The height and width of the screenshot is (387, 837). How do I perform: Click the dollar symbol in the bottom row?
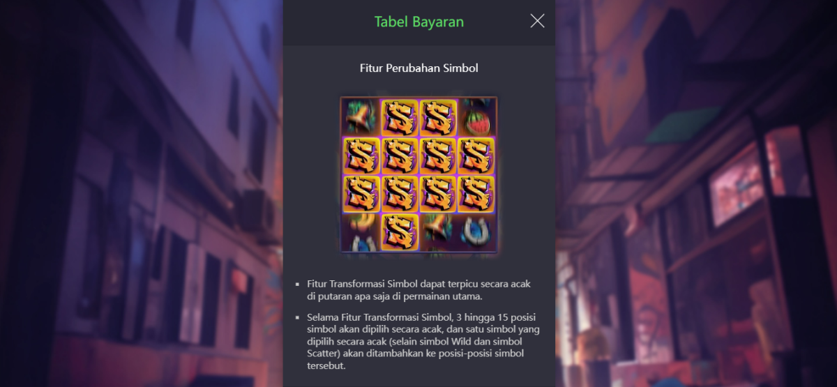(400, 232)
